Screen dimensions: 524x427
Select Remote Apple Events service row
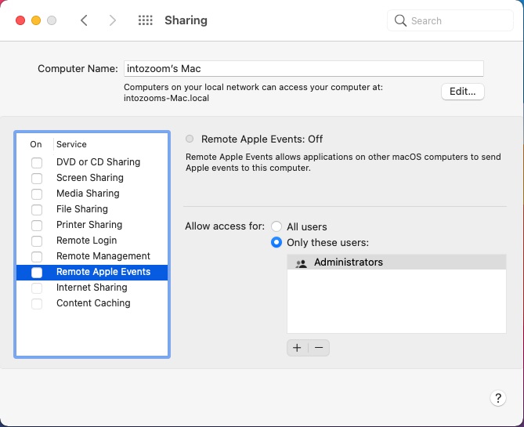tap(92, 272)
